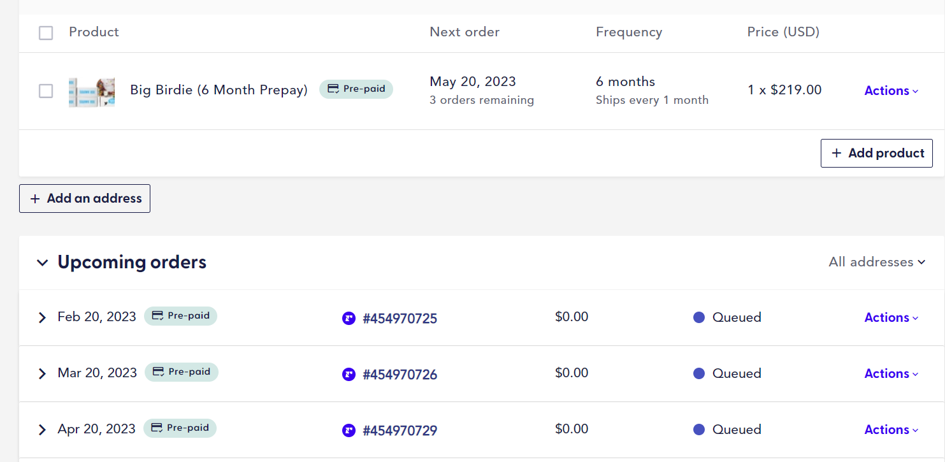This screenshot has height=462, width=945.
Task: Click the Add an address button
Action: tap(85, 198)
